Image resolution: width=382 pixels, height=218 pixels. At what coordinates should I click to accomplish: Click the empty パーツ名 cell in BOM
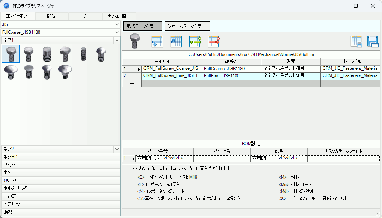pyautogui.click(x=222, y=158)
